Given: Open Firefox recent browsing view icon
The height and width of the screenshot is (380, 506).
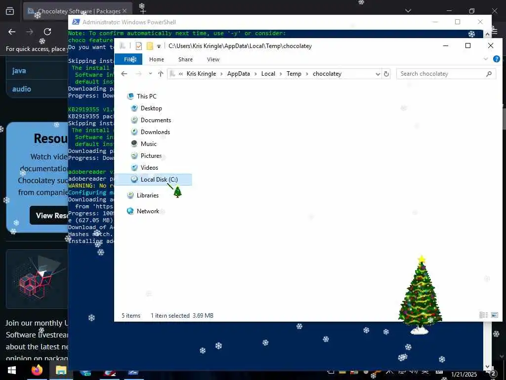Looking at the screenshot, I should [10, 11].
